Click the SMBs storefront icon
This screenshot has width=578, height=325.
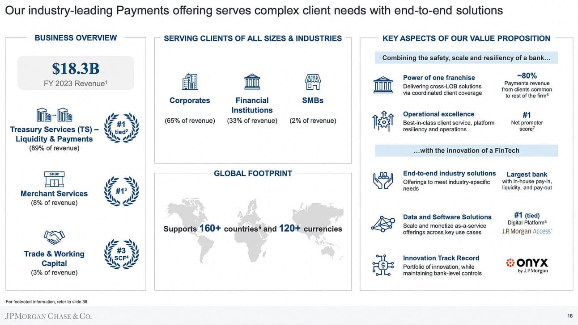coord(313,82)
